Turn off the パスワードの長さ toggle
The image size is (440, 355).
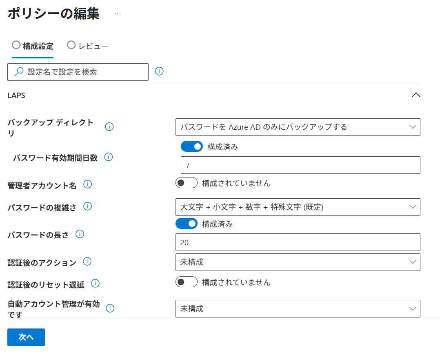tap(187, 224)
